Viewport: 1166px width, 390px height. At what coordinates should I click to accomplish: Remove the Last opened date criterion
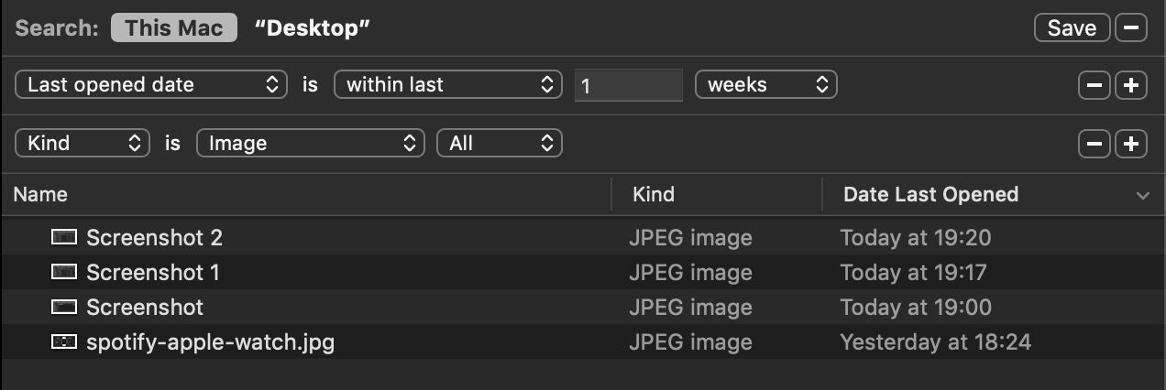tap(1094, 85)
